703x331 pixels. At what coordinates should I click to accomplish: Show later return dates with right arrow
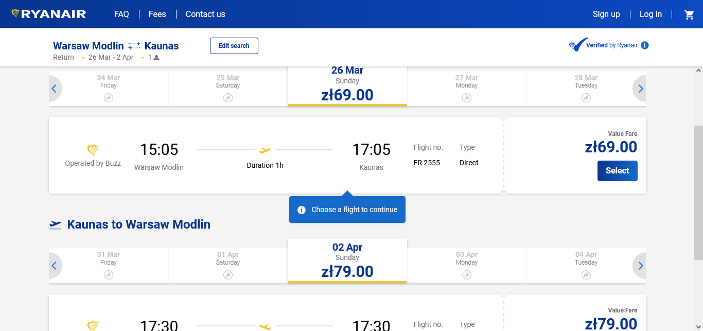click(640, 266)
